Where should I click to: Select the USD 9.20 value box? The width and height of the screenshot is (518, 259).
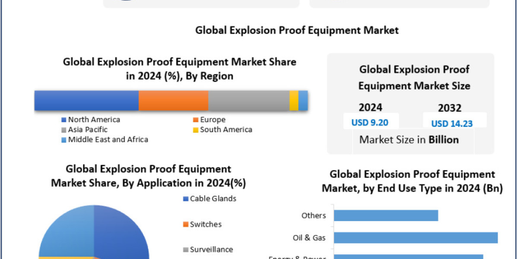(371, 122)
